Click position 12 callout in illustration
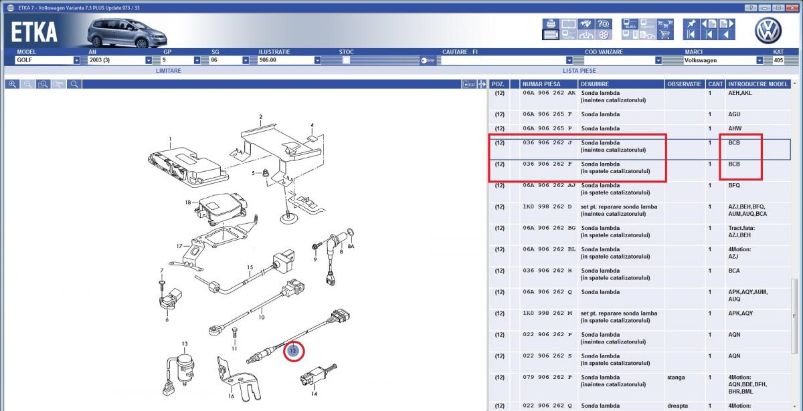The height and width of the screenshot is (411, 803). 292,350
